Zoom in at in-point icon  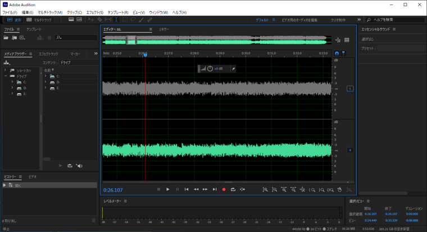[x=312, y=189]
